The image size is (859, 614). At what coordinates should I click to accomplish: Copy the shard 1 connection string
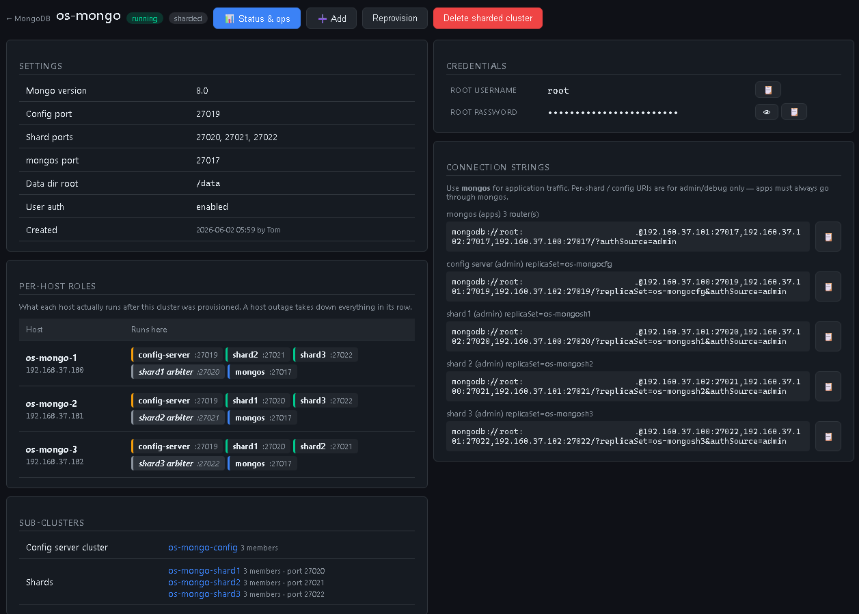[x=828, y=336]
